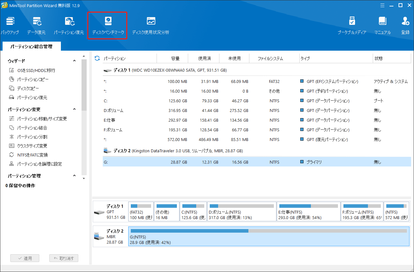Open パーティション復元 in the top toolbar

pyautogui.click(x=69, y=25)
